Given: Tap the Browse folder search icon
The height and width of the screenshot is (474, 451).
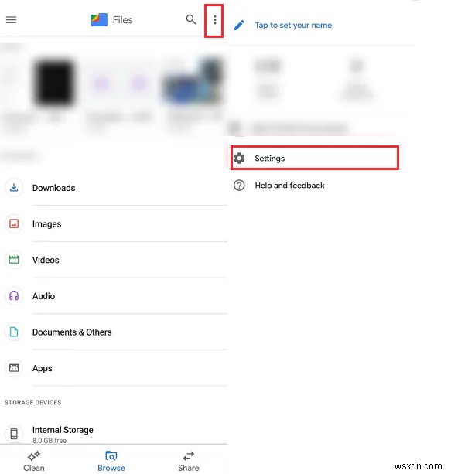Looking at the screenshot, I should (x=111, y=455).
